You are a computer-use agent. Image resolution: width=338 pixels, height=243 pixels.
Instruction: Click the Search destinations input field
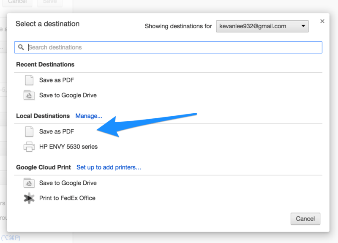coord(168,47)
